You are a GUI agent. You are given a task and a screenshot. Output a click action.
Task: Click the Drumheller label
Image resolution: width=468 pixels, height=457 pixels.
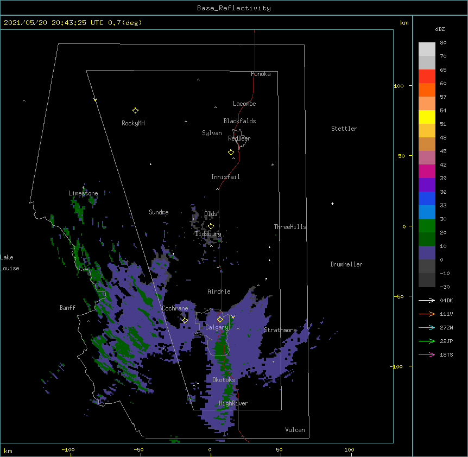coord(346,264)
